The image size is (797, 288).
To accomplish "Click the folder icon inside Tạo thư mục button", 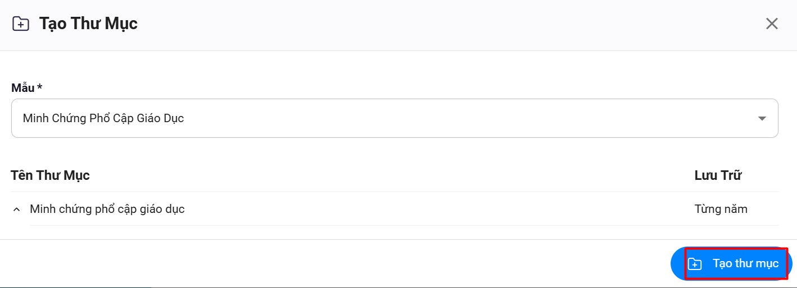I will point(695,263).
